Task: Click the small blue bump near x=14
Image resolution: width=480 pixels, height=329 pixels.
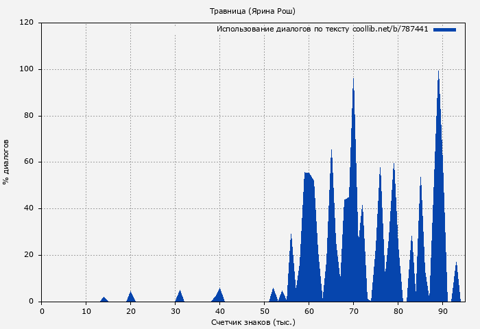Action: click(104, 299)
